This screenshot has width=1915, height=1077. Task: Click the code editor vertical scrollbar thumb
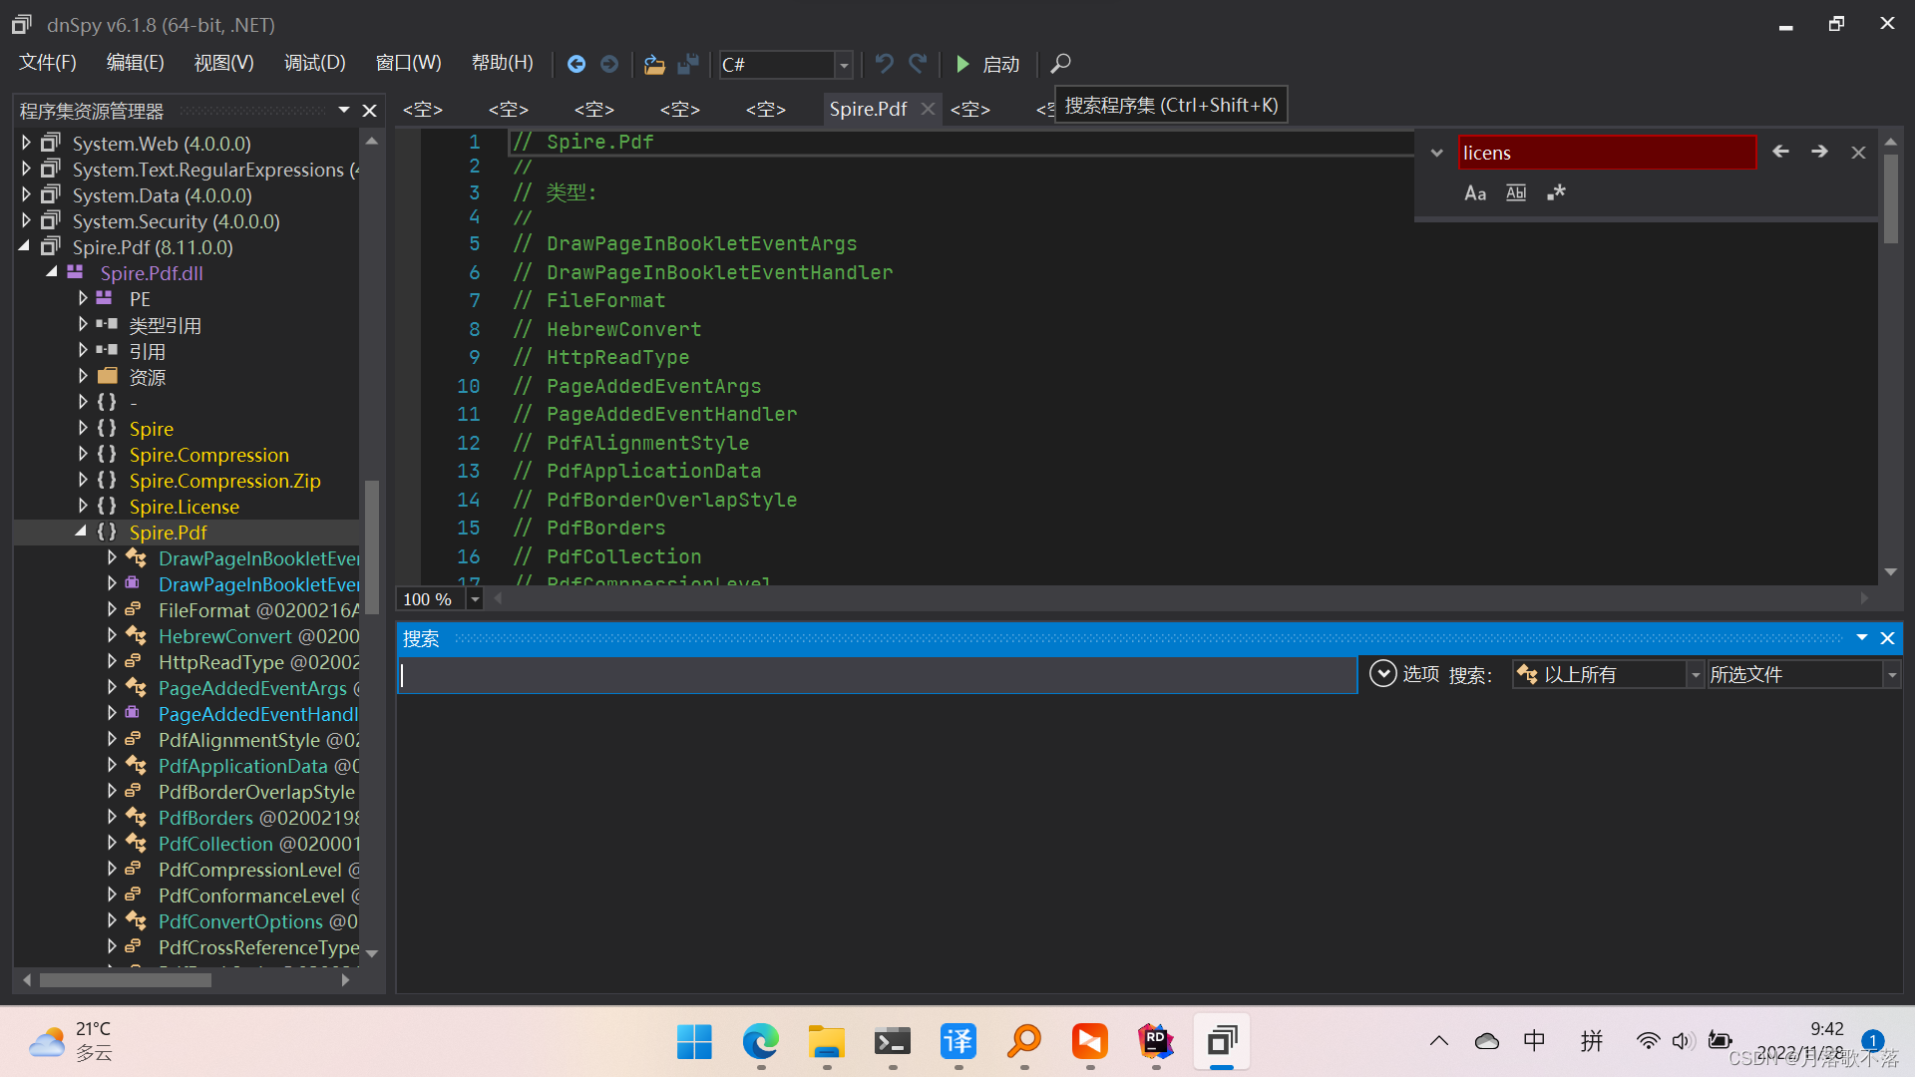1890,199
